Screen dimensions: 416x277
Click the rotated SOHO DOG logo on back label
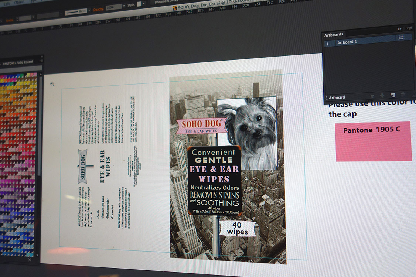coord(83,167)
